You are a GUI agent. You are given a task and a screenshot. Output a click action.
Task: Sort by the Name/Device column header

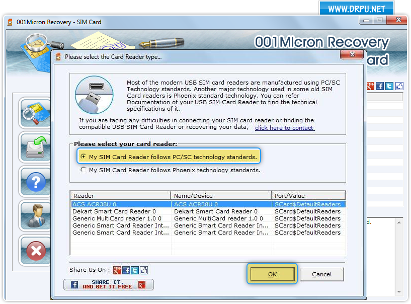221,195
